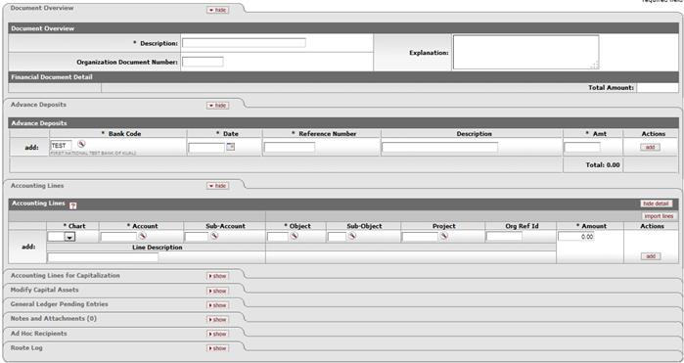The width and height of the screenshot is (684, 363).
Task: Click the hide detail button
Action: [656, 204]
